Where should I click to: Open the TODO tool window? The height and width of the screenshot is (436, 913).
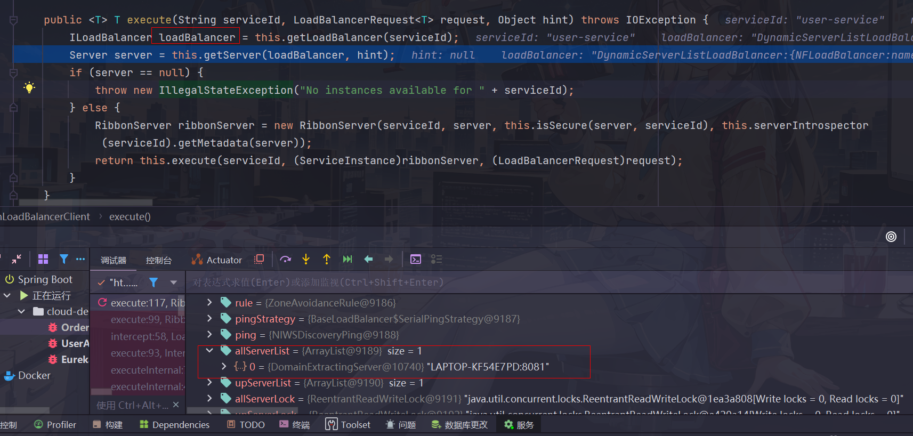click(246, 425)
